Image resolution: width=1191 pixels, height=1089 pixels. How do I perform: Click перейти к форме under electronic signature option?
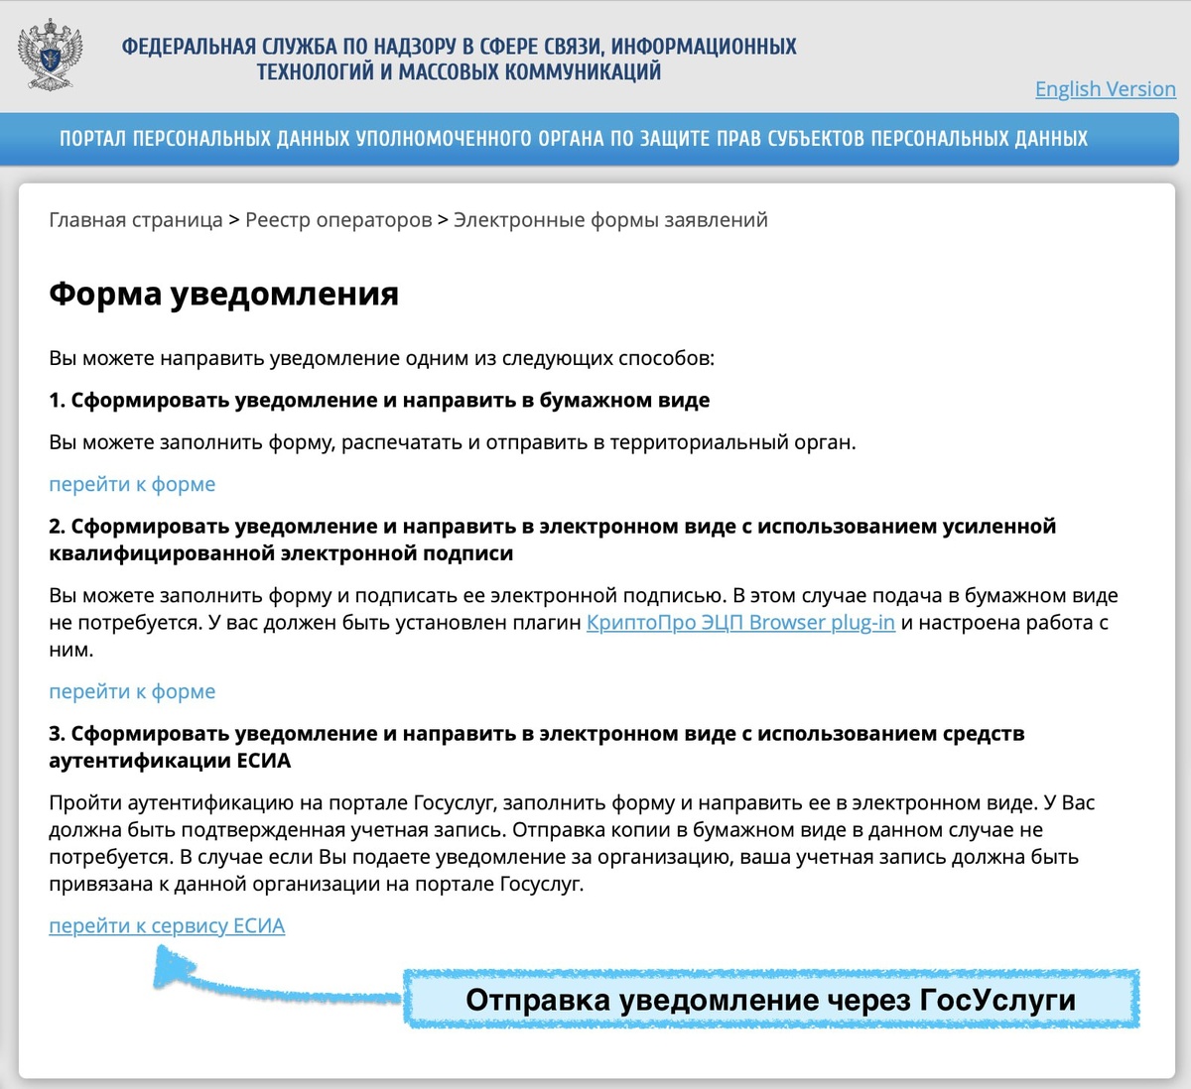(132, 691)
